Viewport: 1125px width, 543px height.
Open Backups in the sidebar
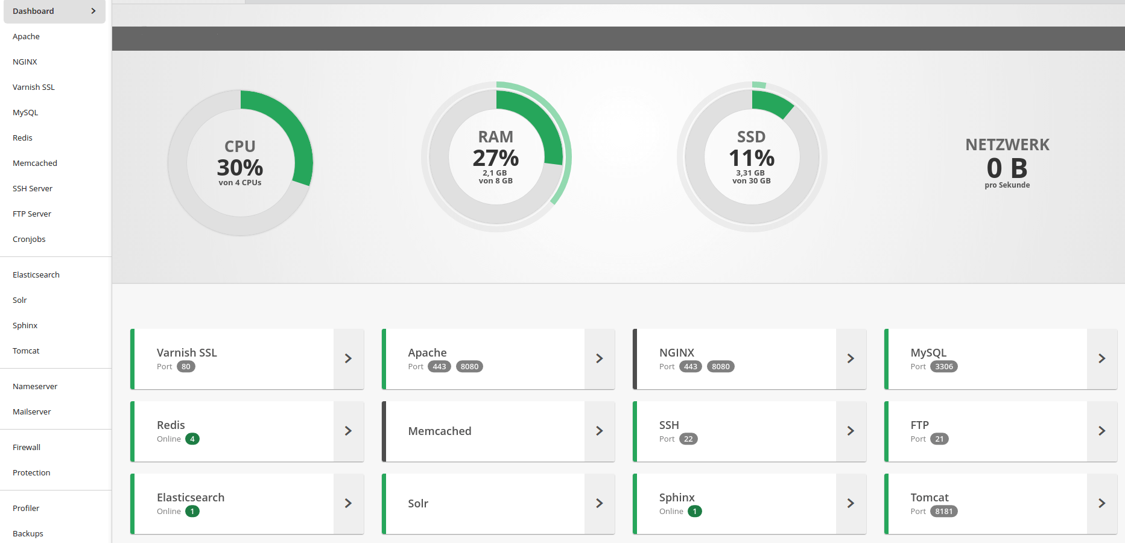(28, 533)
